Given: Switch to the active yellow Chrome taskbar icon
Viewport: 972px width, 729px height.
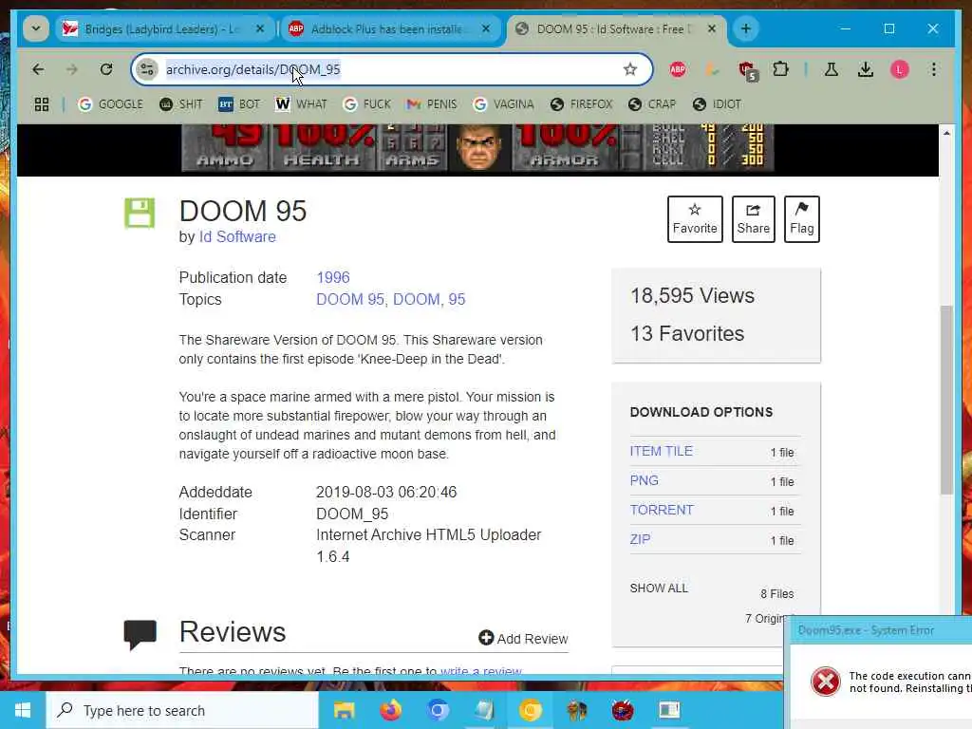Looking at the screenshot, I should pos(530,710).
